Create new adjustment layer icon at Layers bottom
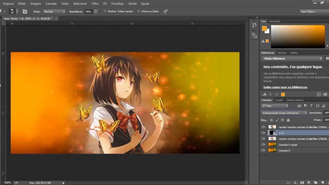 [309, 183]
